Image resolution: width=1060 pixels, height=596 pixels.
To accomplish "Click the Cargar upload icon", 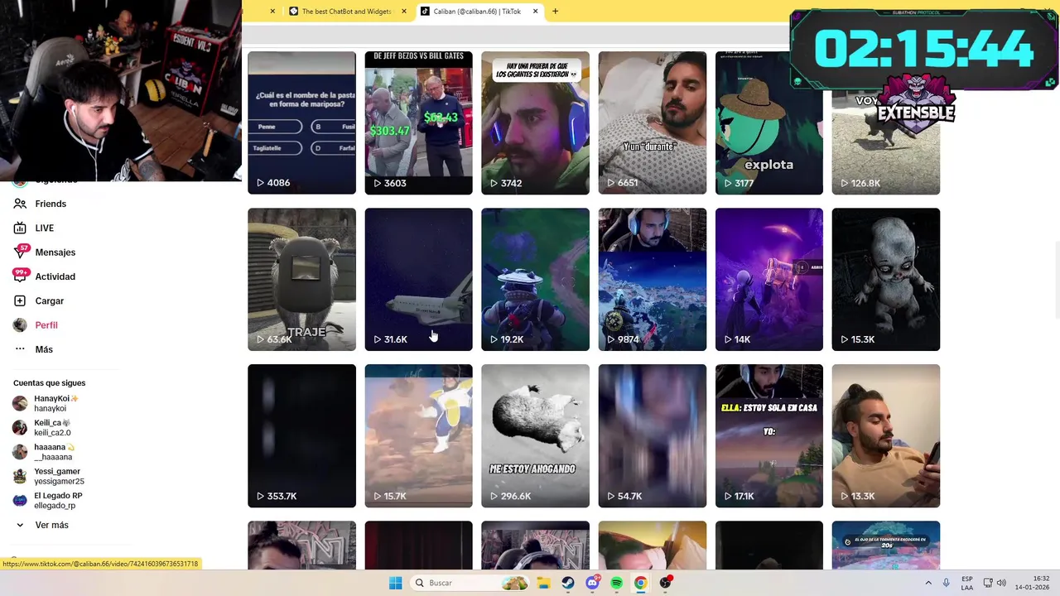I will (20, 300).
